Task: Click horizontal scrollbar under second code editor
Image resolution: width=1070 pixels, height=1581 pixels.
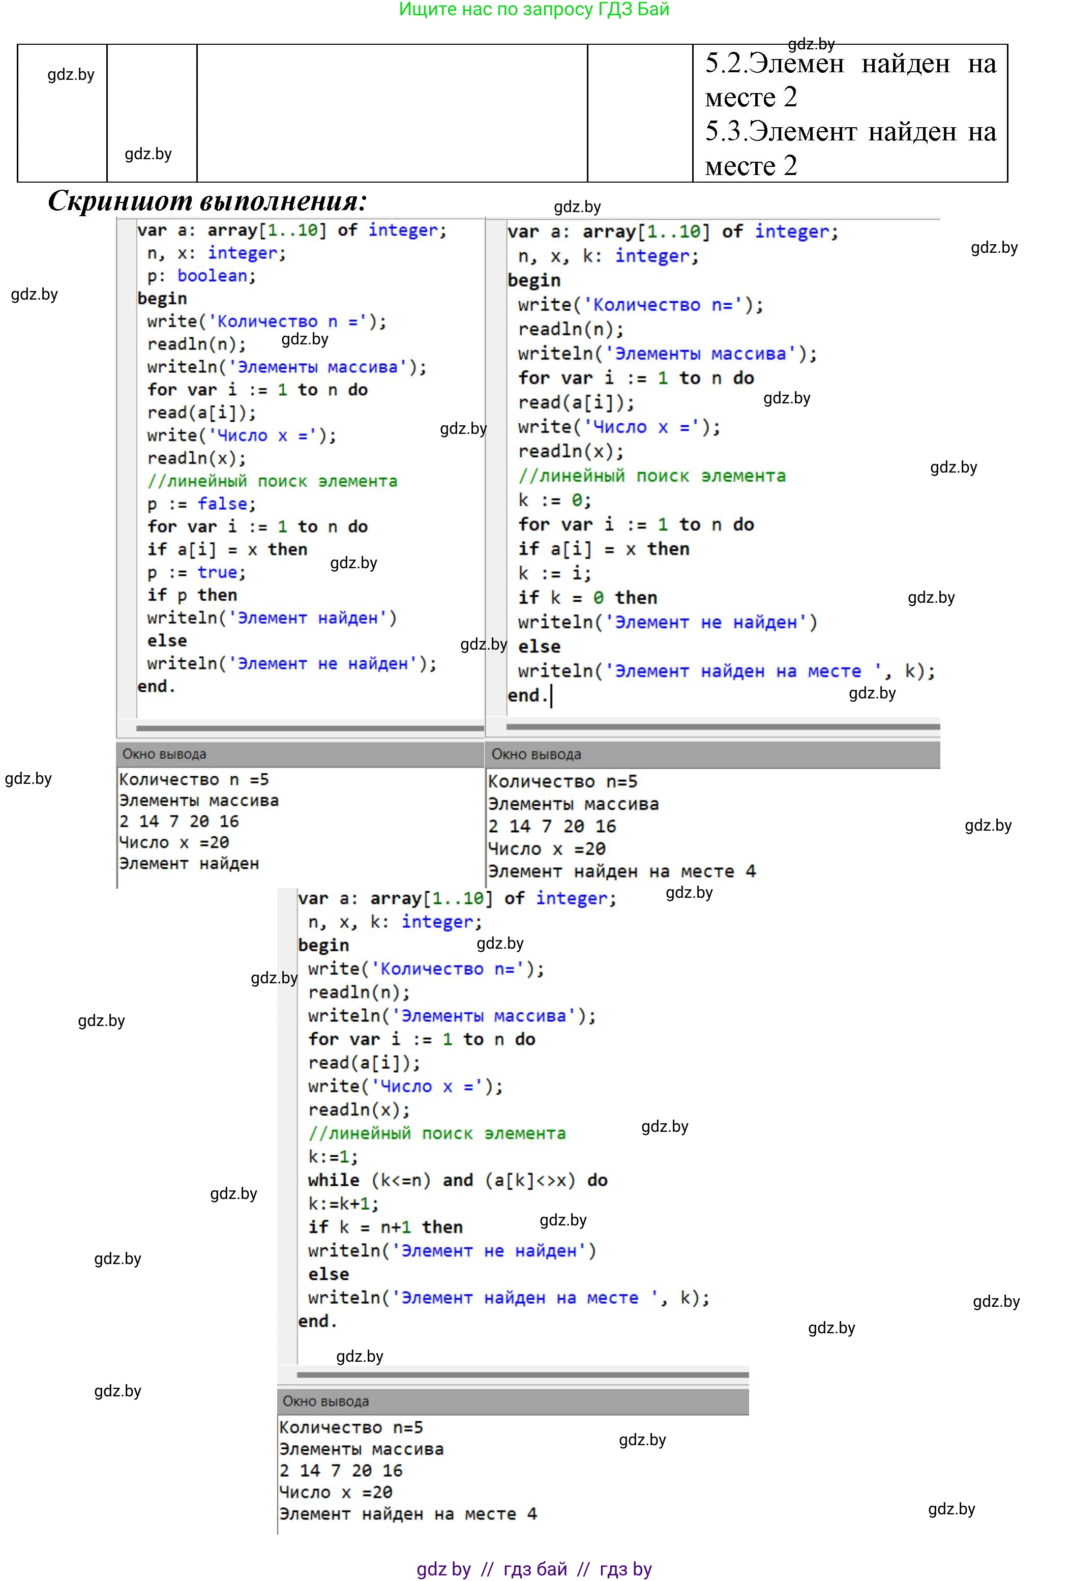Action: 723,726
